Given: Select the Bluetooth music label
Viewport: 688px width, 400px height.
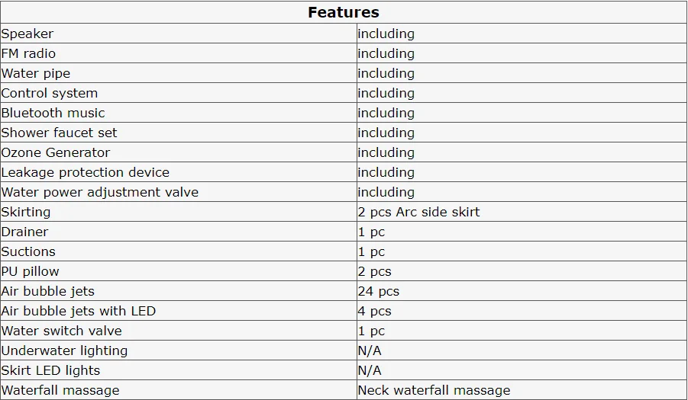Looking at the screenshot, I should click(x=53, y=113).
